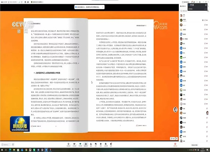The image size is (210, 152).
Task: Click the annotate button at shared-screen bottom right
Action: [172, 139]
